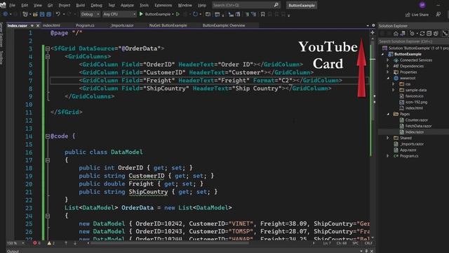Click the green Start Debugging play icon
This screenshot has height=253, width=449.
coord(141,14)
